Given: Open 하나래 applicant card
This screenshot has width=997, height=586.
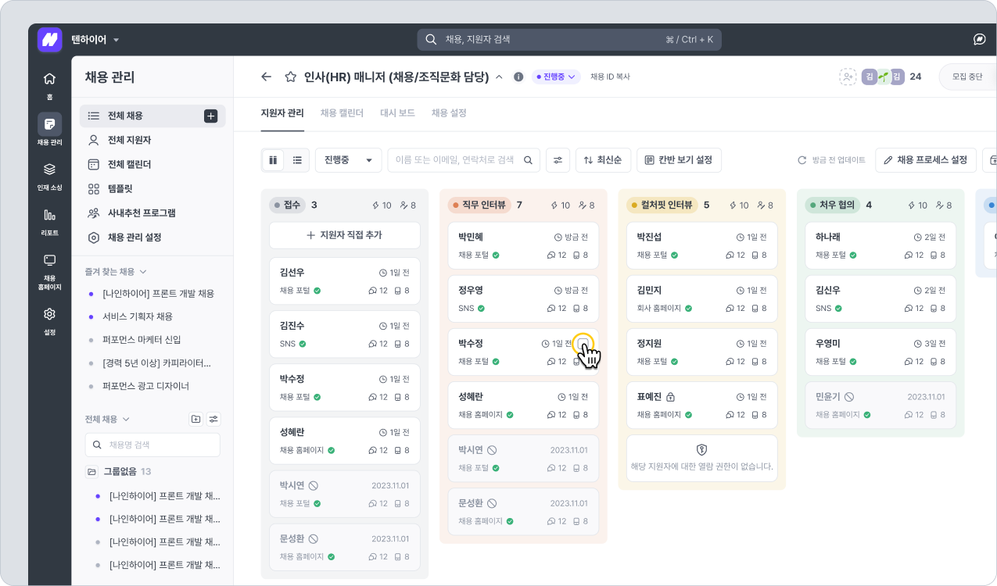Looking at the screenshot, I should click(x=880, y=245).
